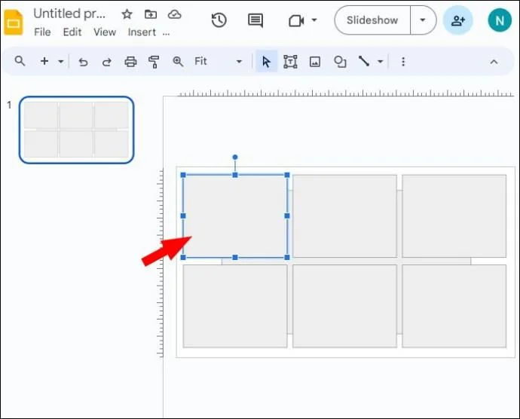This screenshot has height=419, width=520.
Task: Undo the last action
Action: tap(83, 62)
